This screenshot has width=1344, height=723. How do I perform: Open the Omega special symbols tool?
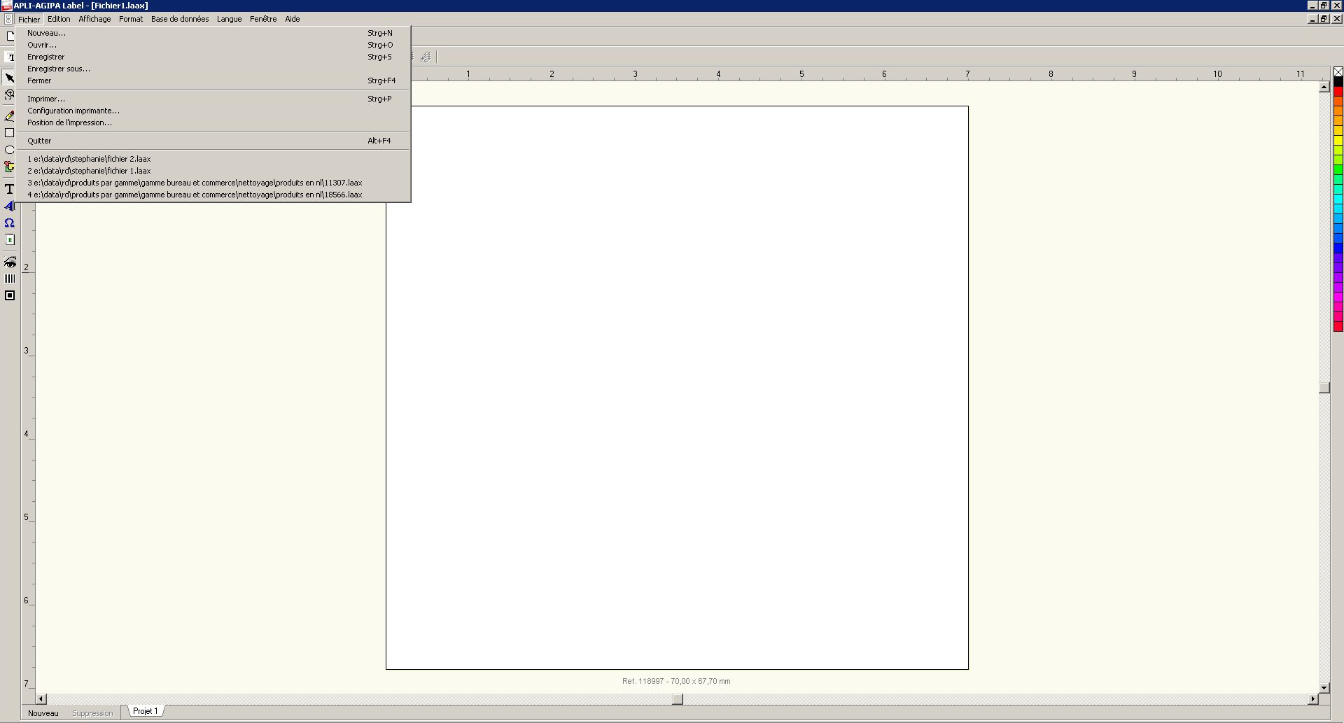(x=10, y=223)
